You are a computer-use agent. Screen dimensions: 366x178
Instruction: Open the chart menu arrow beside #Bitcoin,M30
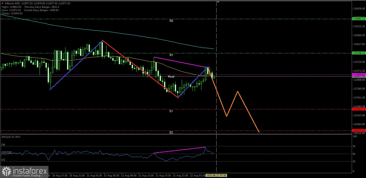click(x=2, y=3)
